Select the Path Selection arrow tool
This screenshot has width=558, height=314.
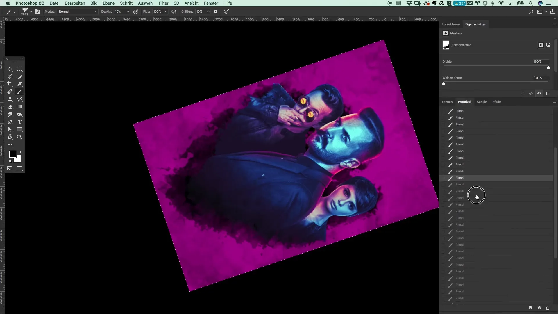10,129
